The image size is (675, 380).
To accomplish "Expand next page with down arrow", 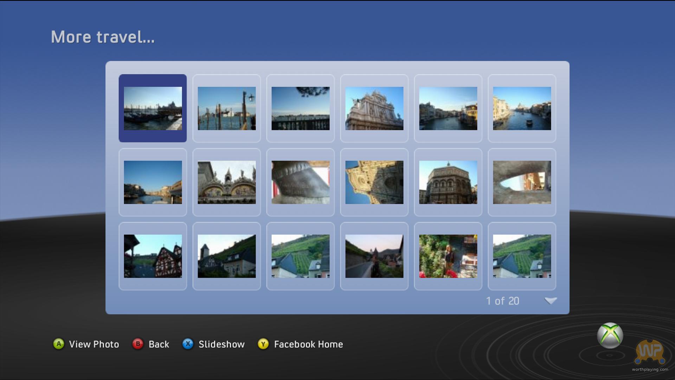I will coord(551,301).
